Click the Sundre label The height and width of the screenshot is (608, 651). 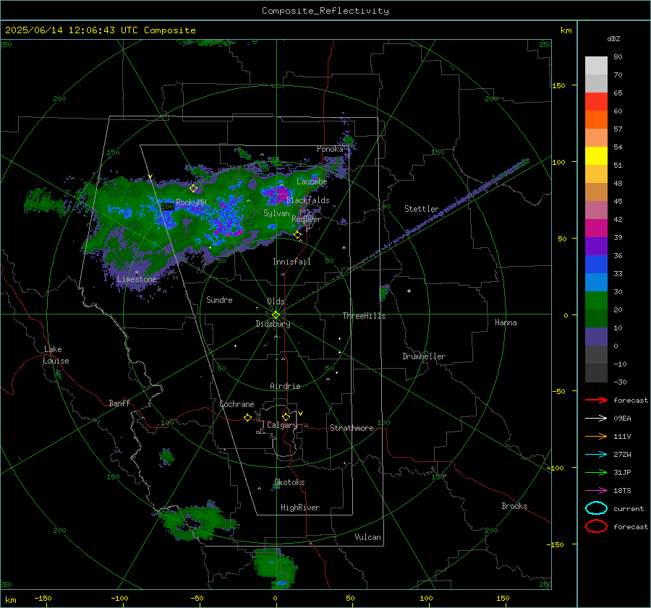pyautogui.click(x=219, y=300)
